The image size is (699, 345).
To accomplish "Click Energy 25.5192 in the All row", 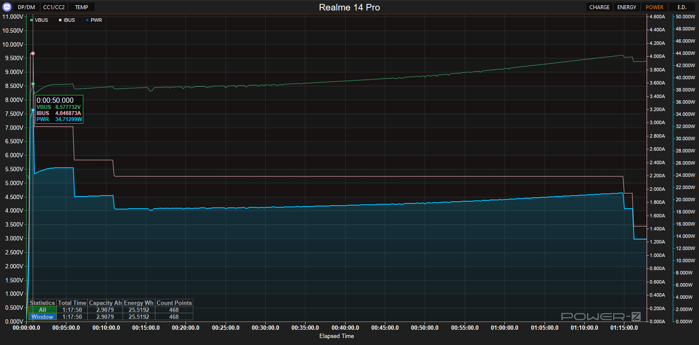I will click(139, 310).
